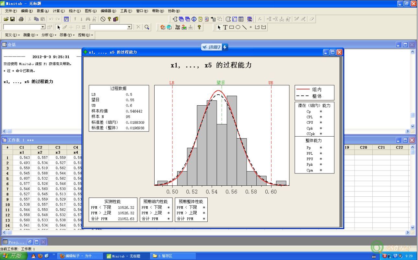418x260 pixels.
Task: Expand the 控制(O) toolbar menu
Action: pyautogui.click(x=86, y=35)
